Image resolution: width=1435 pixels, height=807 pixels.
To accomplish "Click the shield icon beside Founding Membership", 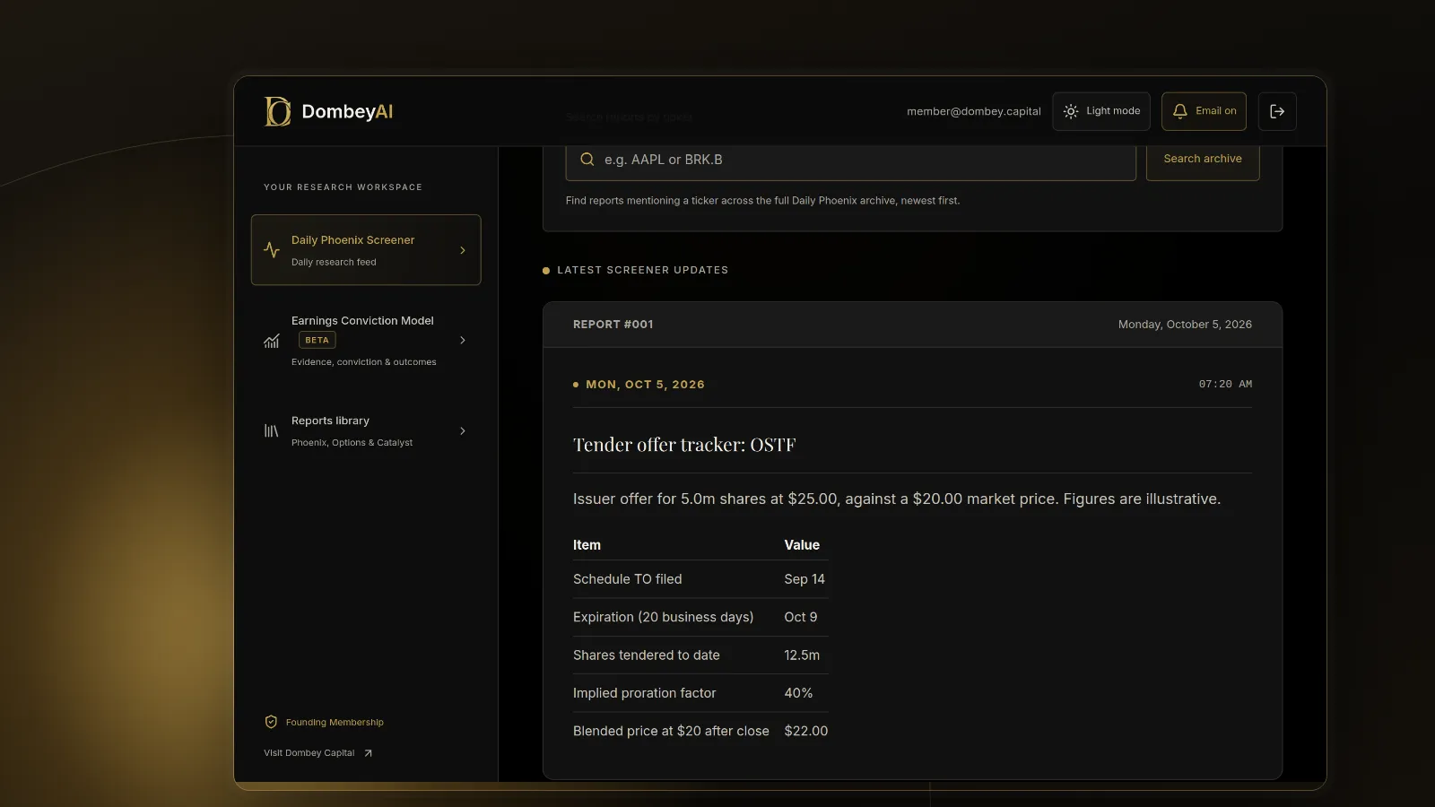I will [271, 722].
